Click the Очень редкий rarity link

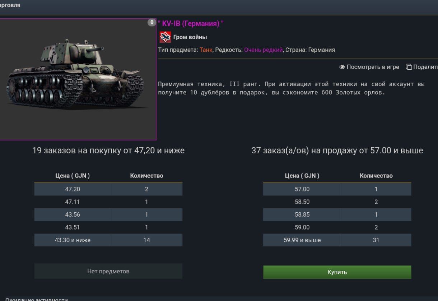click(x=263, y=50)
